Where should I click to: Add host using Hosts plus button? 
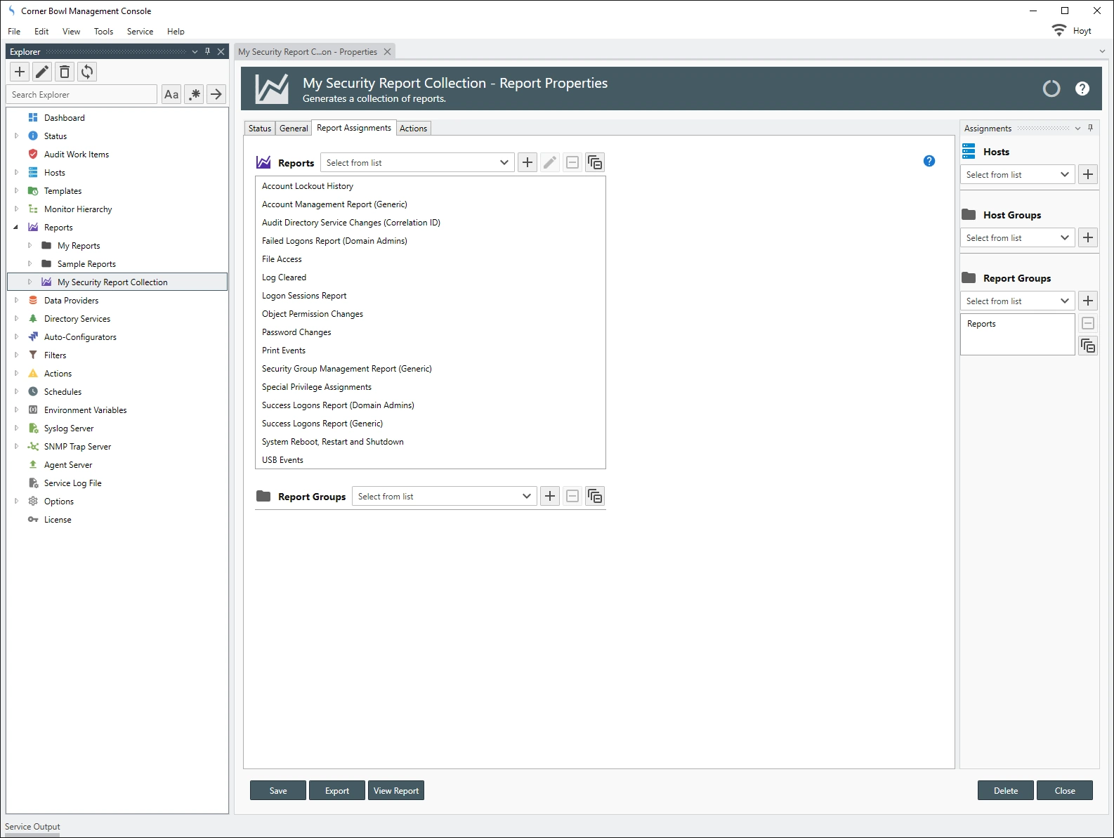pyautogui.click(x=1088, y=175)
